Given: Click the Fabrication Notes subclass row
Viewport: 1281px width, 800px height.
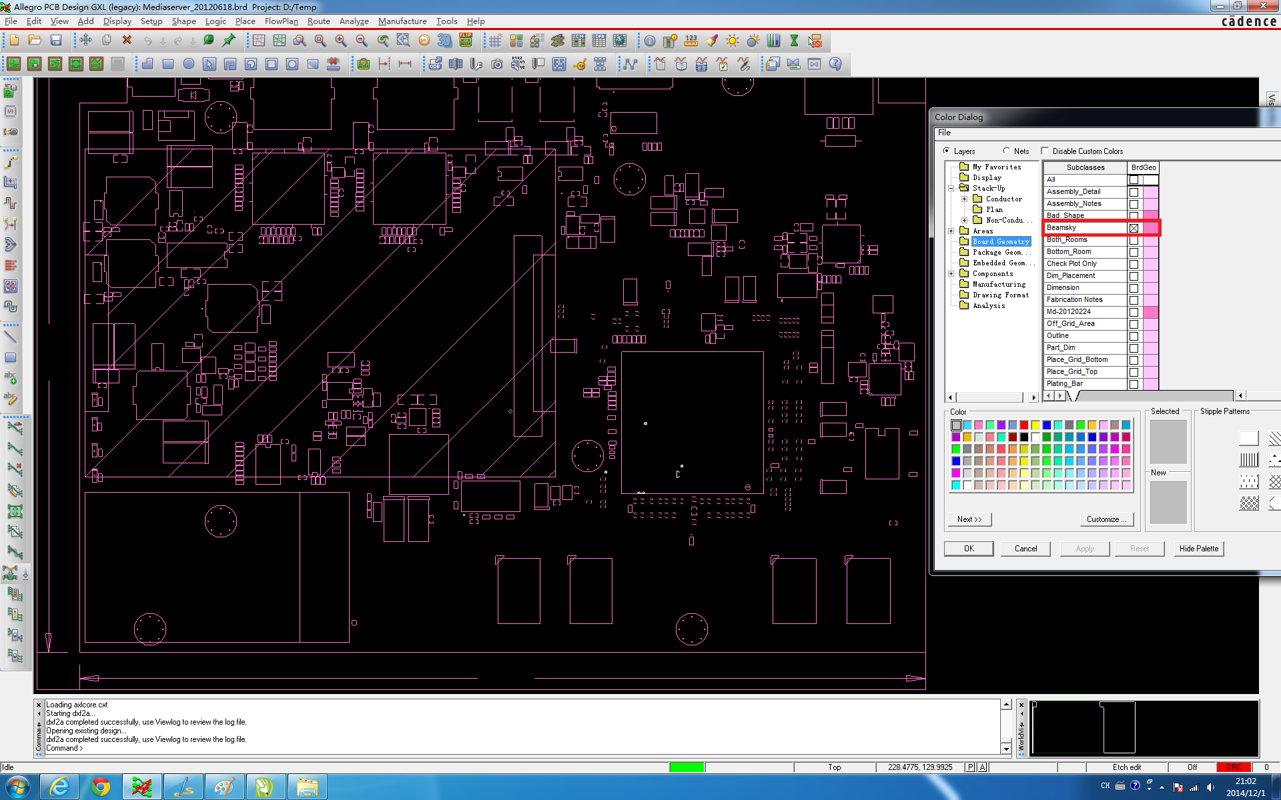Looking at the screenshot, I should (x=1085, y=300).
